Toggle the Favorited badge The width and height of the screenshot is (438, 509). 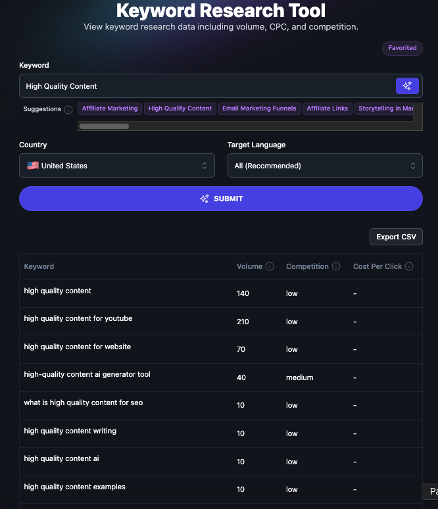[402, 48]
